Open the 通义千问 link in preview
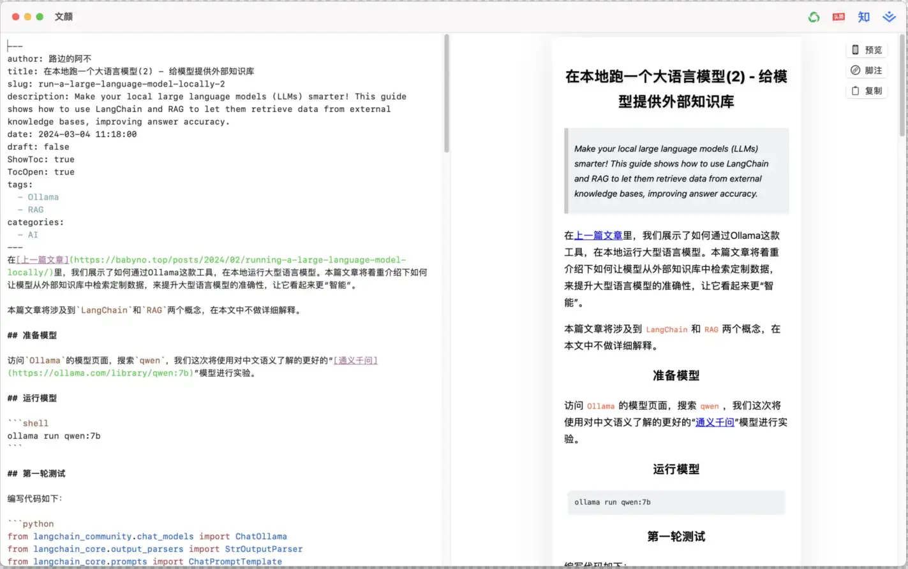Viewport: 908px width, 569px height. (715, 422)
